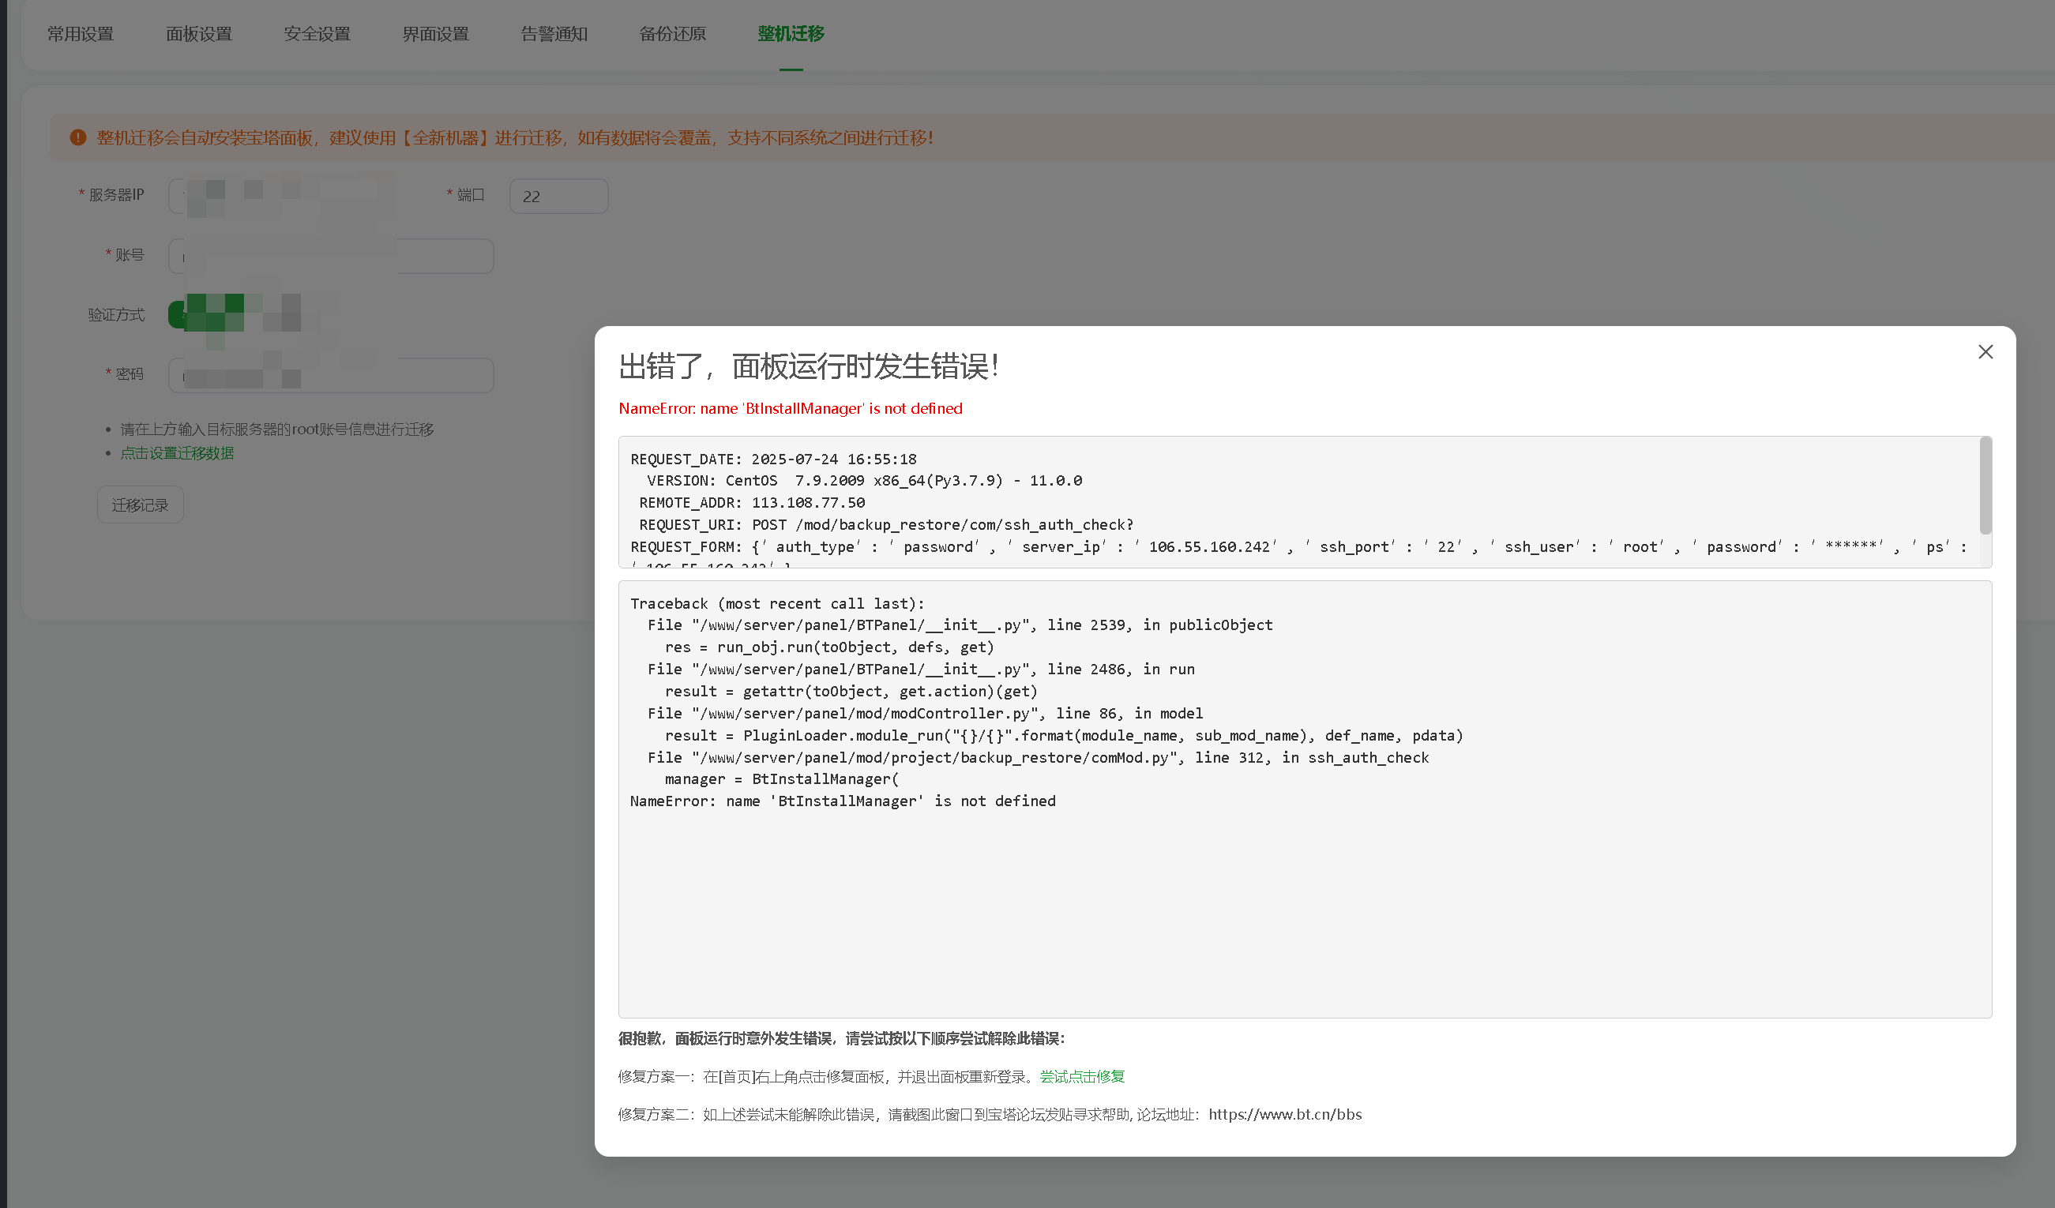The image size is (2055, 1208).
Task: Click the 迁移记录 button
Action: click(141, 505)
